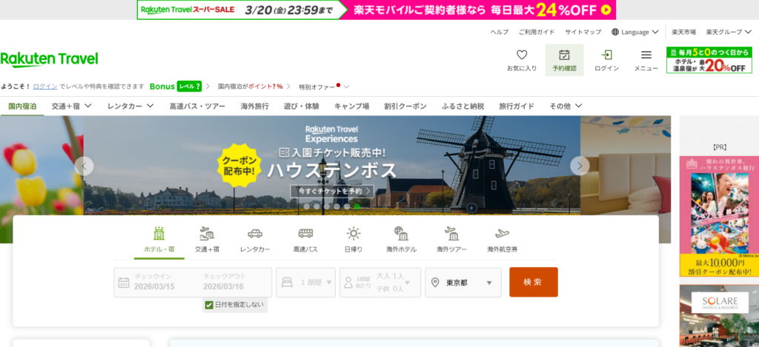Expand the 楽天グループ dropdown
Viewport: 759px width, 347px height.
tap(729, 32)
